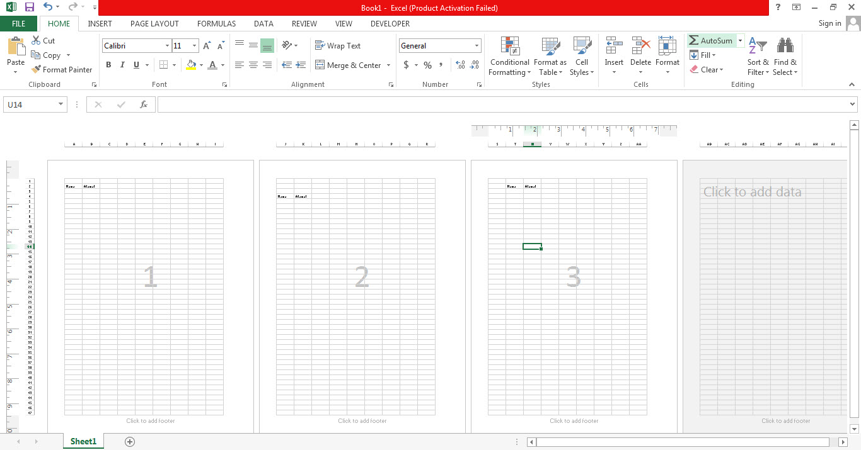861x450 pixels.
Task: Toggle Bold formatting
Action: [108, 65]
